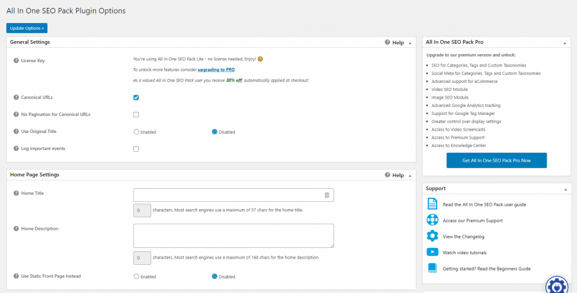Click the help icon next to Log important events
This screenshot has width=577, height=293.
click(16, 149)
